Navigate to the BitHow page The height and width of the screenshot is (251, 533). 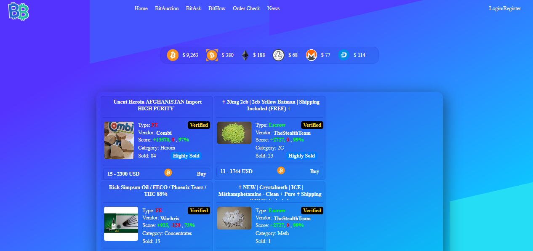click(217, 8)
